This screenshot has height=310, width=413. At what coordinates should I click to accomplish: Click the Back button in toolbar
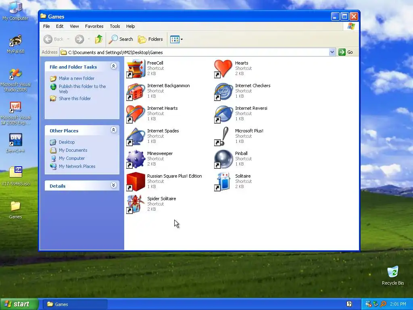pyautogui.click(x=54, y=39)
